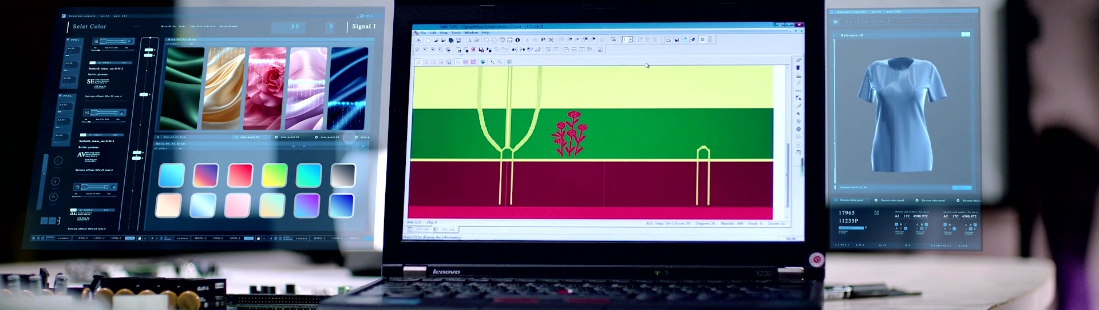The height and width of the screenshot is (310, 1099).
Task: Click the Print icon in top toolbar
Action: pos(476,40)
